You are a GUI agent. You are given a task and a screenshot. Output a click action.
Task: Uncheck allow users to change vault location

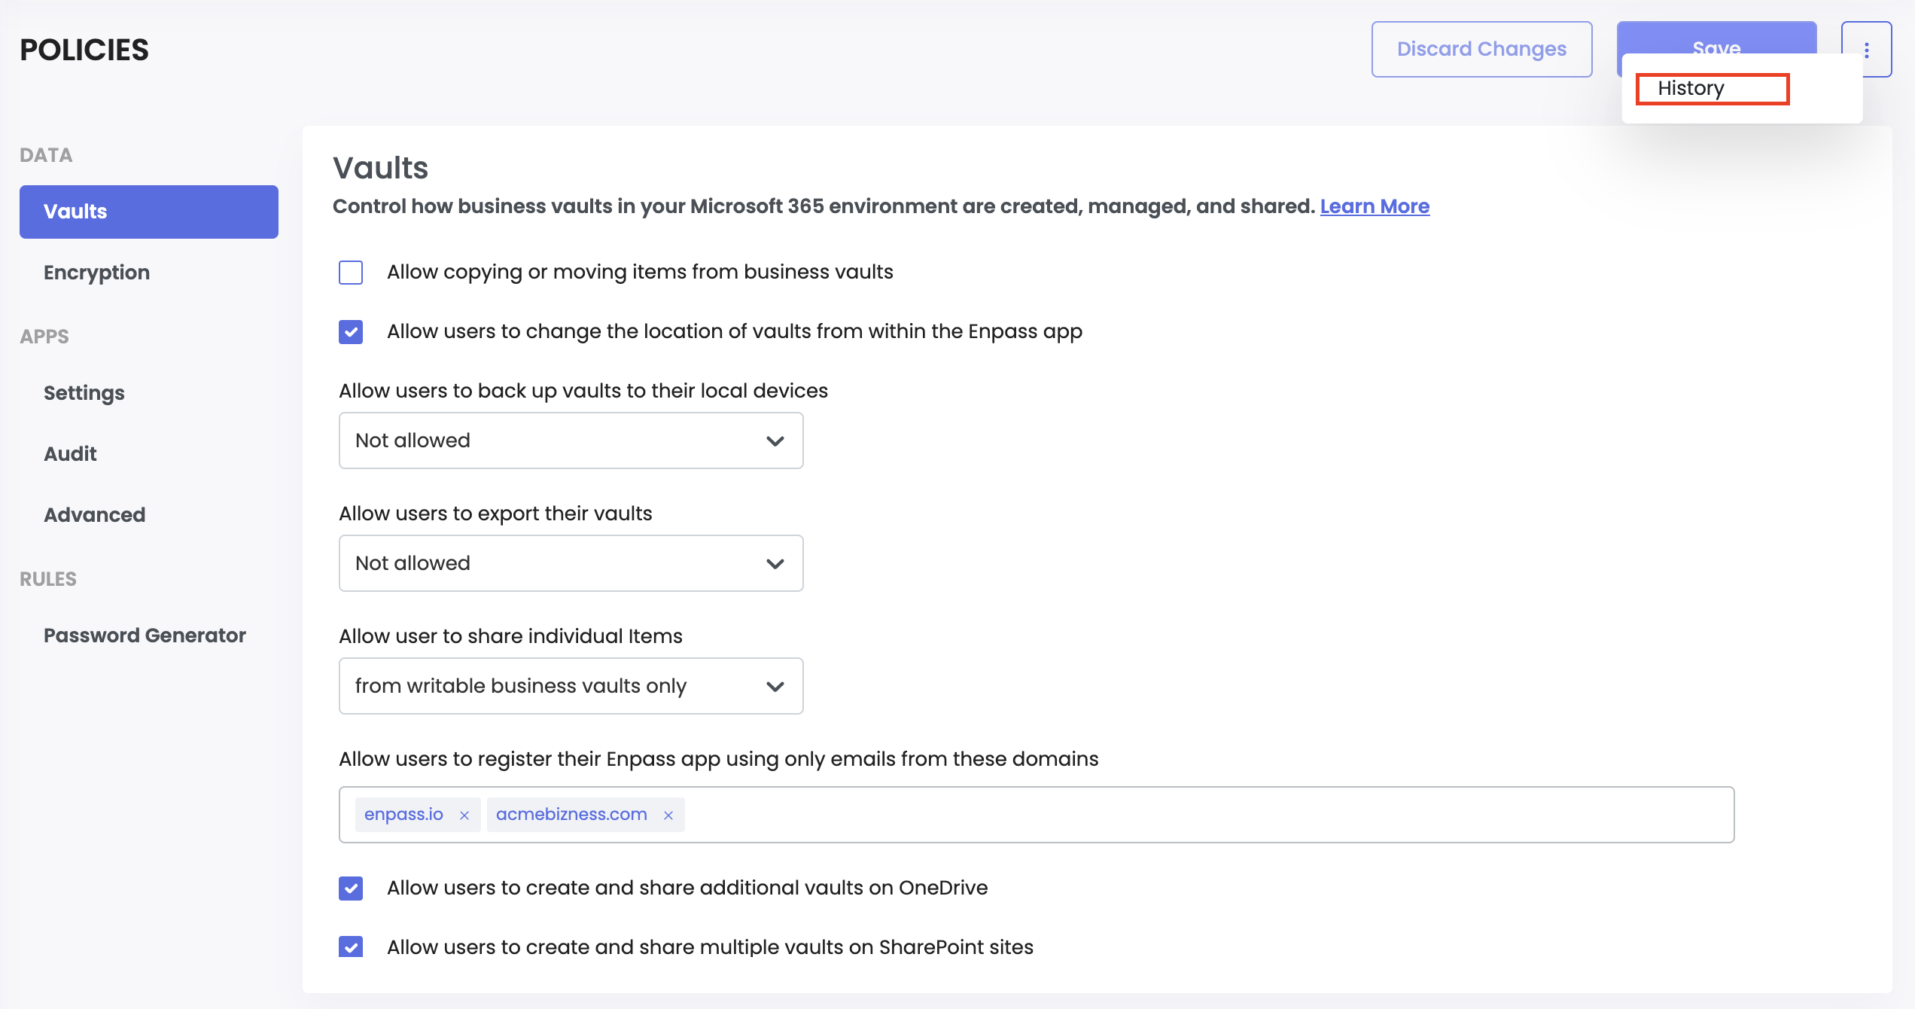(351, 332)
